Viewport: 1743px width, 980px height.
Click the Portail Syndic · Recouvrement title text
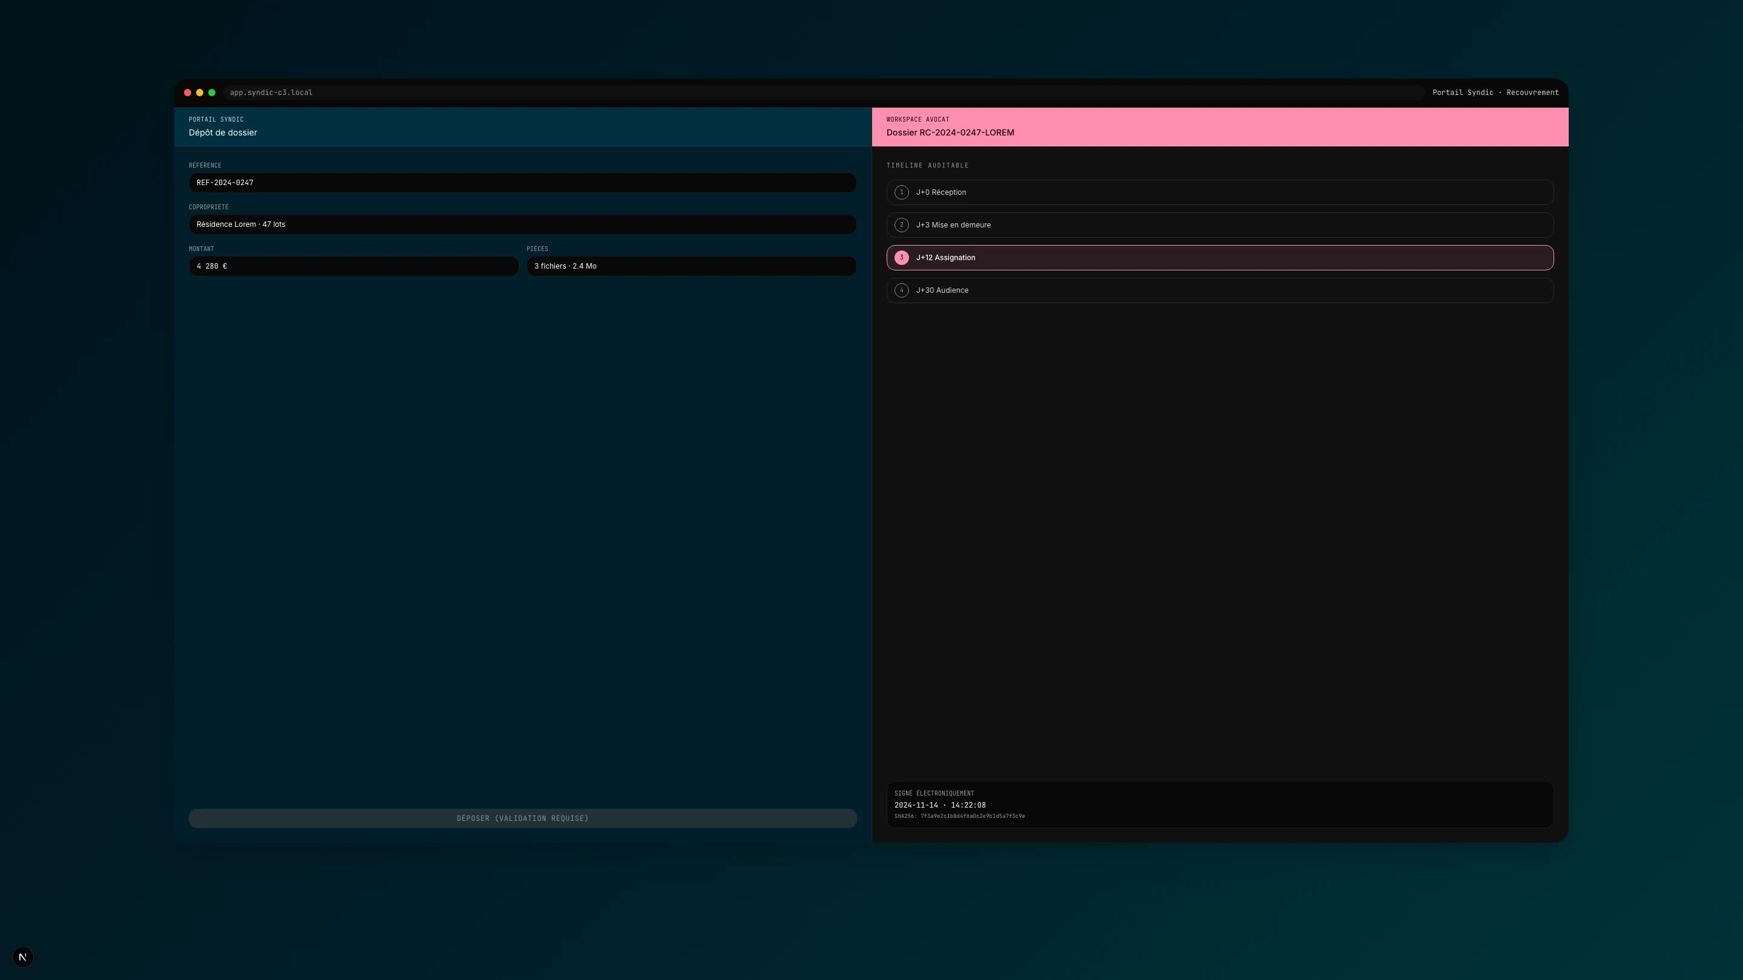1495,93
